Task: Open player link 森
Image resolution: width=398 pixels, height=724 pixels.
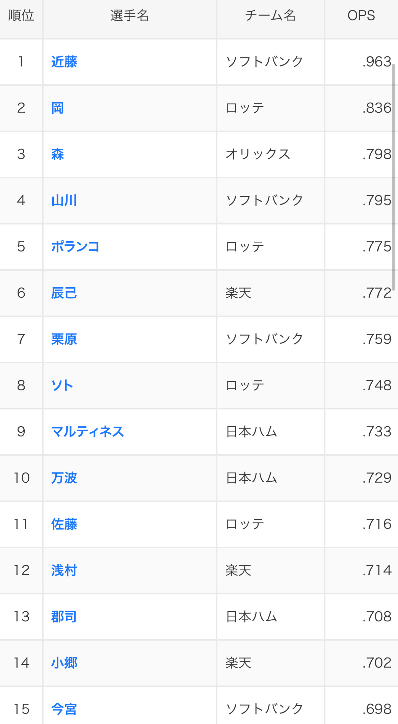Action: [x=58, y=155]
